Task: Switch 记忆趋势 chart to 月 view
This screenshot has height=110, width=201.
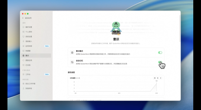Action: pos(160,78)
